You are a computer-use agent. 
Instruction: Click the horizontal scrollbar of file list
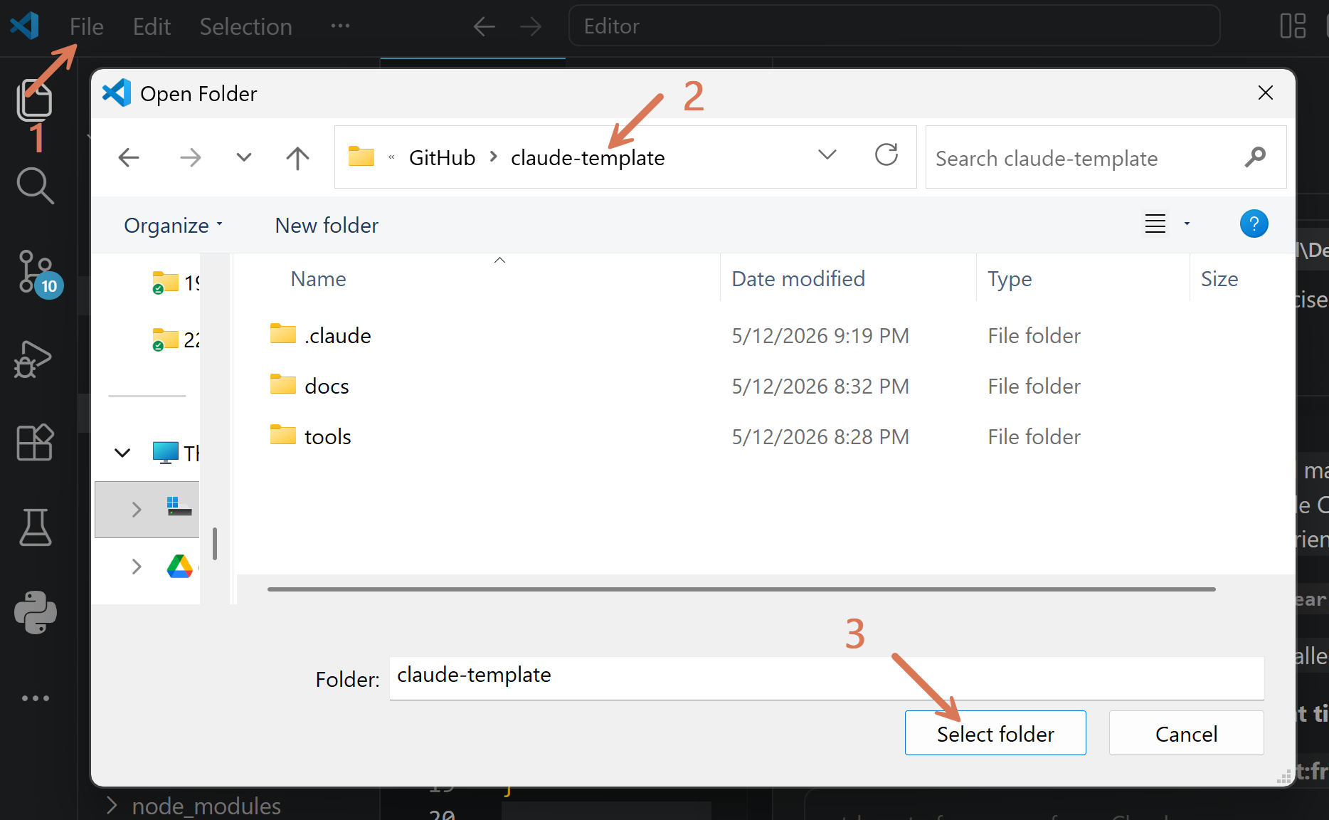coord(741,589)
